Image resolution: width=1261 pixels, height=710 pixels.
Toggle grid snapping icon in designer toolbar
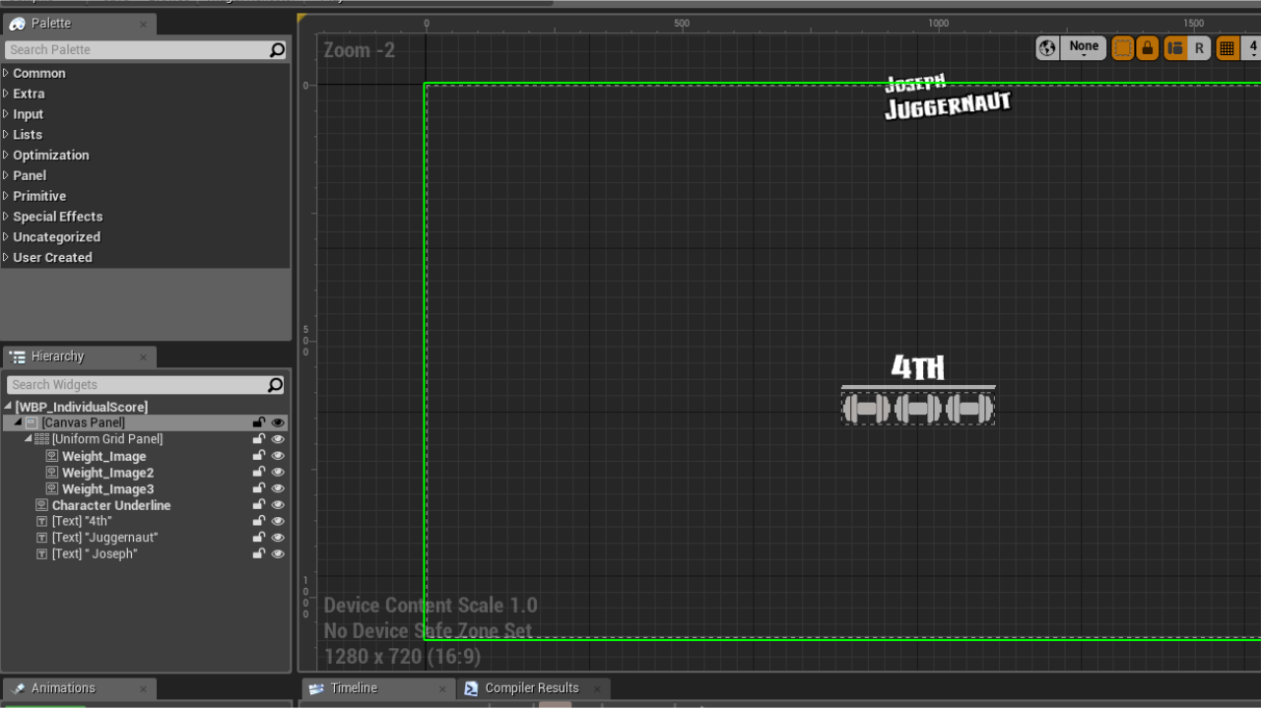click(x=1227, y=47)
